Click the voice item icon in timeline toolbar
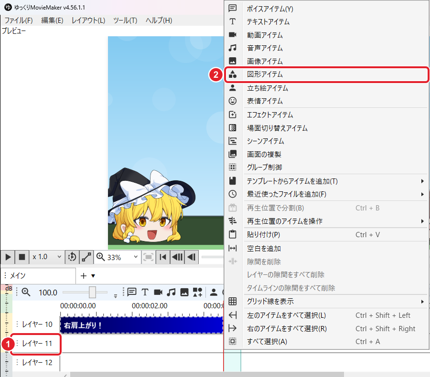The image size is (430, 377). click(x=132, y=292)
